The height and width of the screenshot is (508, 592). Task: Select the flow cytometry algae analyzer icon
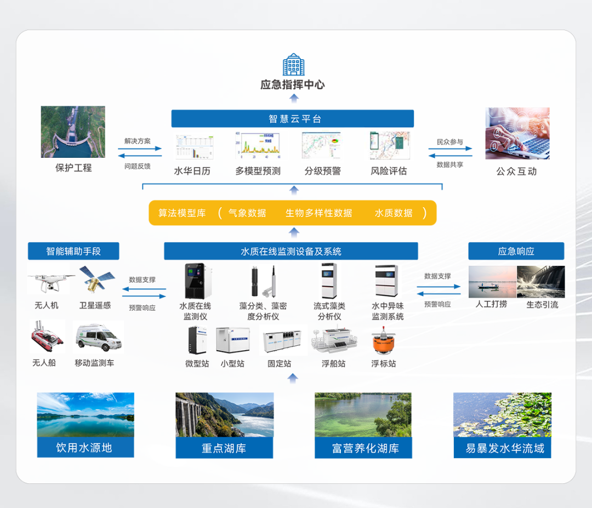(x=329, y=281)
